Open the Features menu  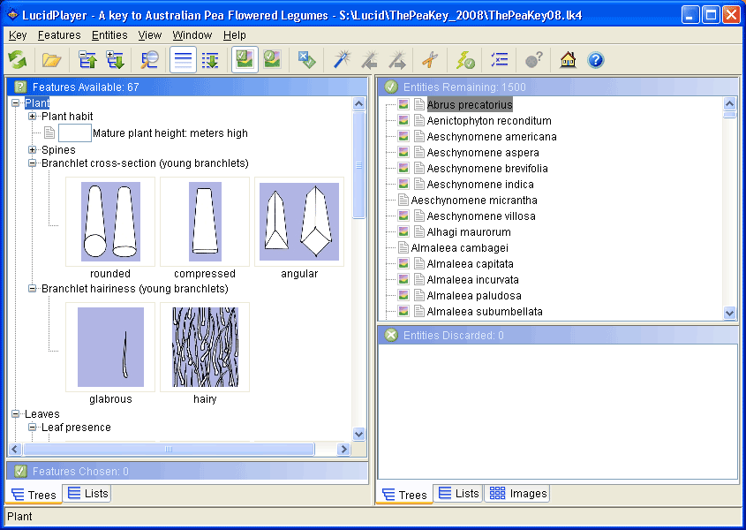click(x=59, y=35)
